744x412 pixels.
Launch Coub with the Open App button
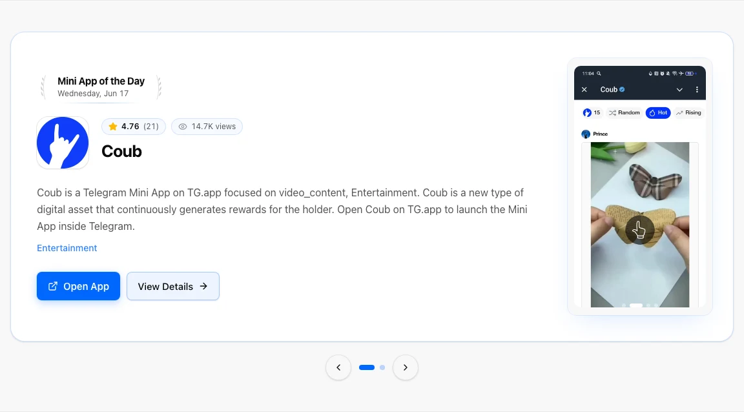tap(78, 286)
